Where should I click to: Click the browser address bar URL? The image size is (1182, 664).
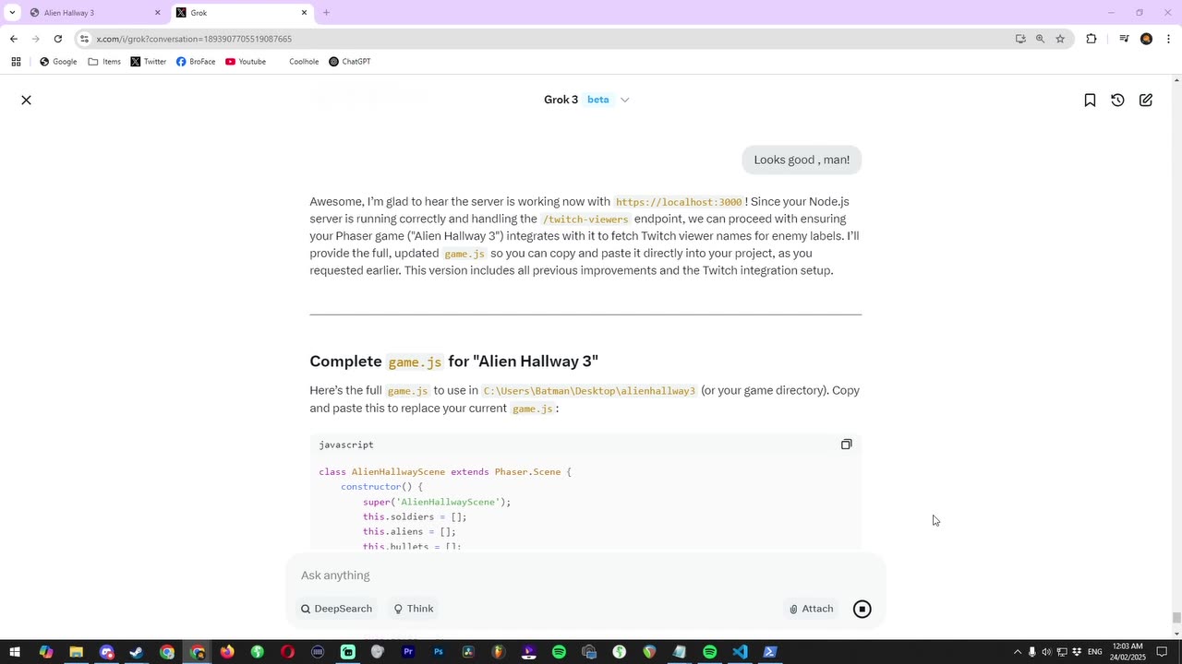point(194,39)
